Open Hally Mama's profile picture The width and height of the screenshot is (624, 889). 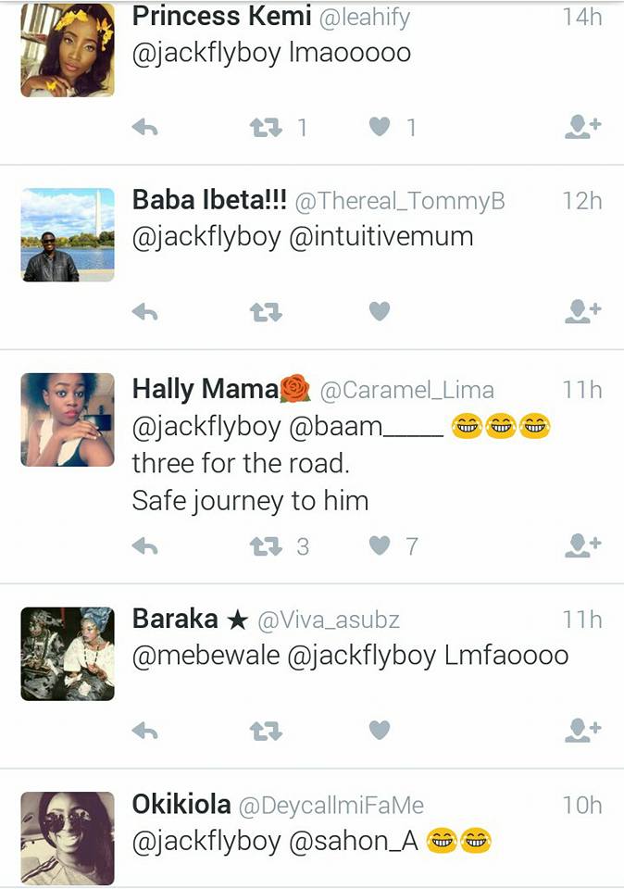tap(68, 419)
